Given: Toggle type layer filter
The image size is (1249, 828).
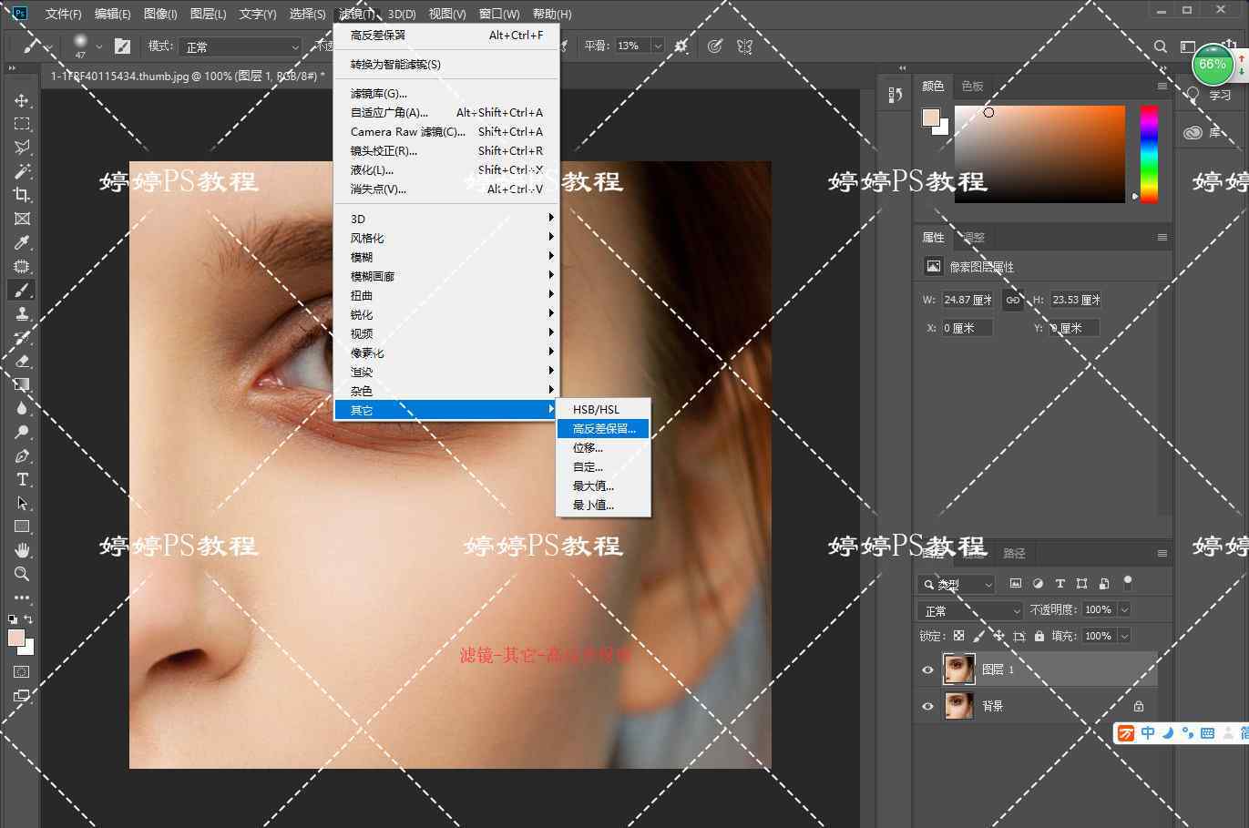Looking at the screenshot, I should point(1060,584).
